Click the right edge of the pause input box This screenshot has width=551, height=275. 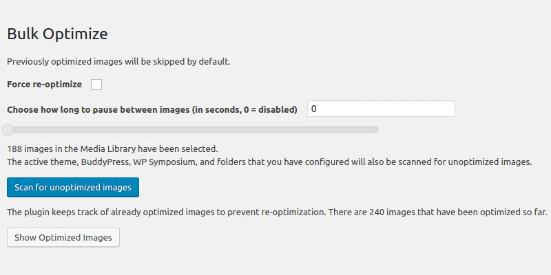point(453,109)
